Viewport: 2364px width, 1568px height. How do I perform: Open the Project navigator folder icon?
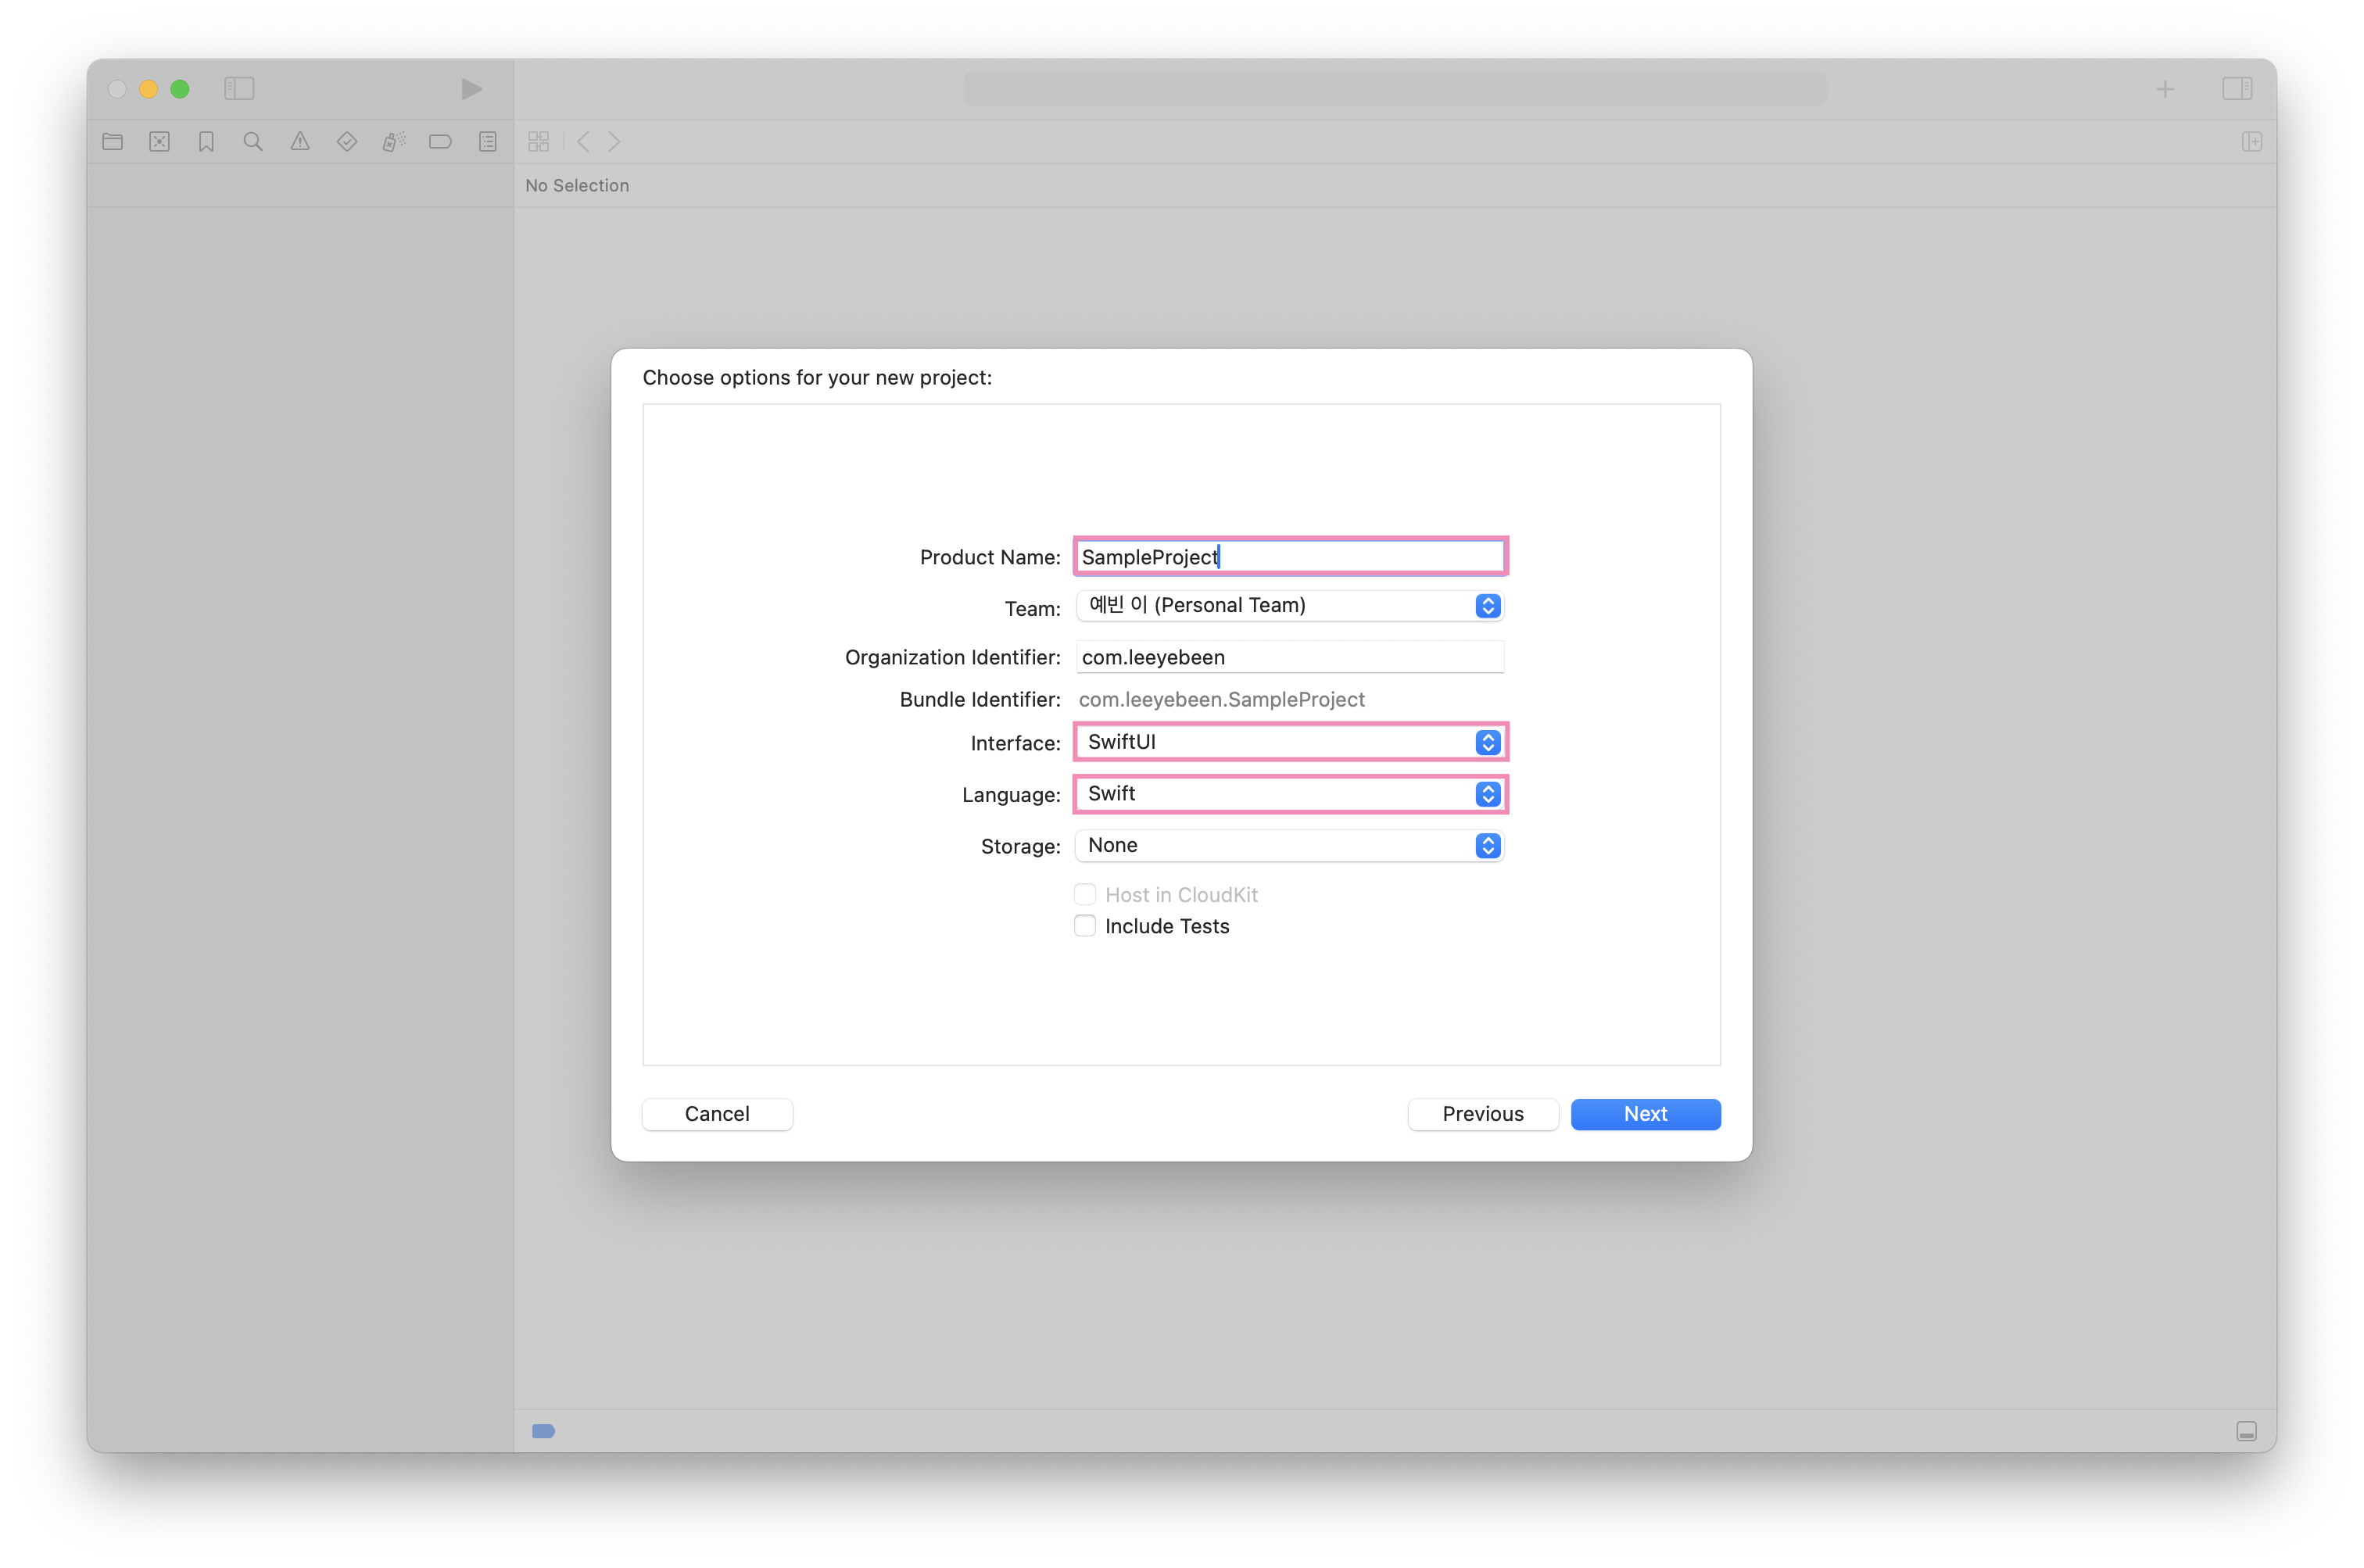[x=113, y=142]
